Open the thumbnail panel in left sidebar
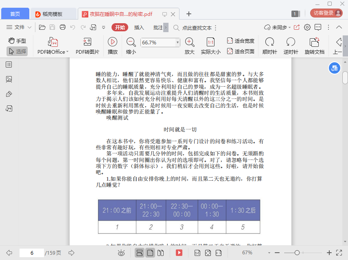The height and width of the screenshot is (260, 348). click(9, 79)
